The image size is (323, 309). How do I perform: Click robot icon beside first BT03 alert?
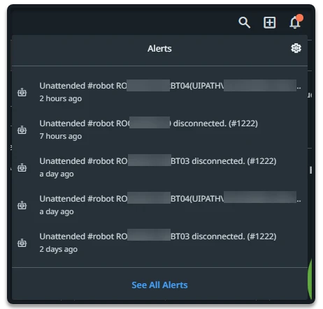[22, 167]
